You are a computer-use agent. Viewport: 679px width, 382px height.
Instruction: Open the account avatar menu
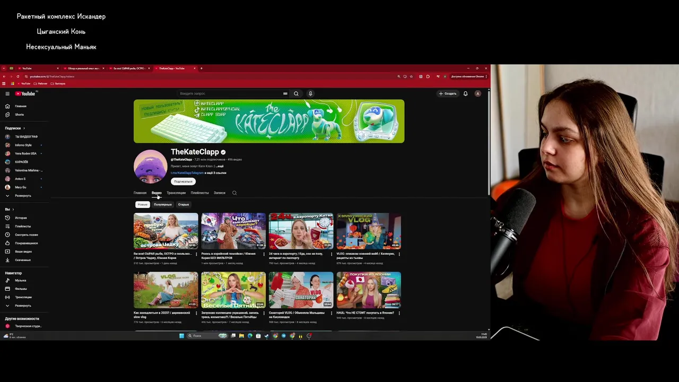coord(477,93)
